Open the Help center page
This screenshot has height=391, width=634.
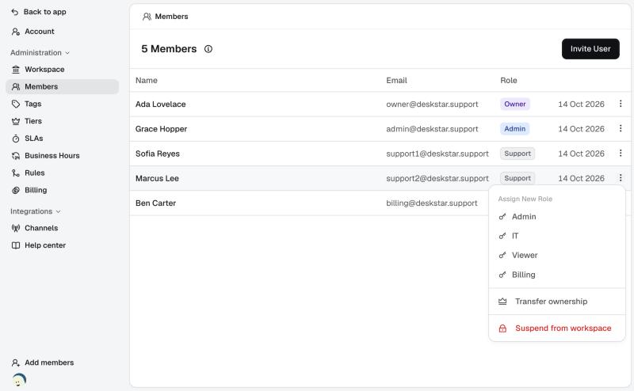(63, 245)
